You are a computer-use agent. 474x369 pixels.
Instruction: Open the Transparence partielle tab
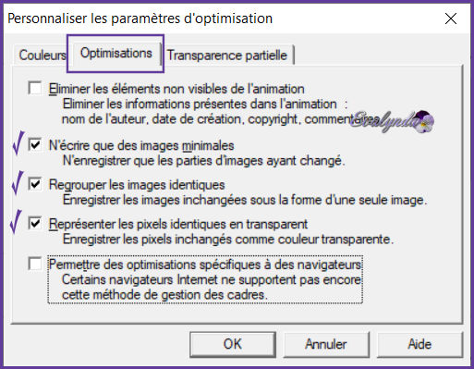coord(227,55)
